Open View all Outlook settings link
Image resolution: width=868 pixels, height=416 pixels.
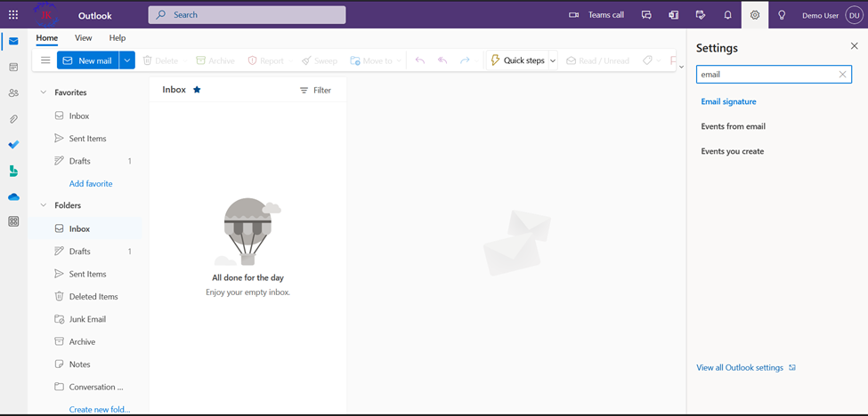(x=746, y=367)
